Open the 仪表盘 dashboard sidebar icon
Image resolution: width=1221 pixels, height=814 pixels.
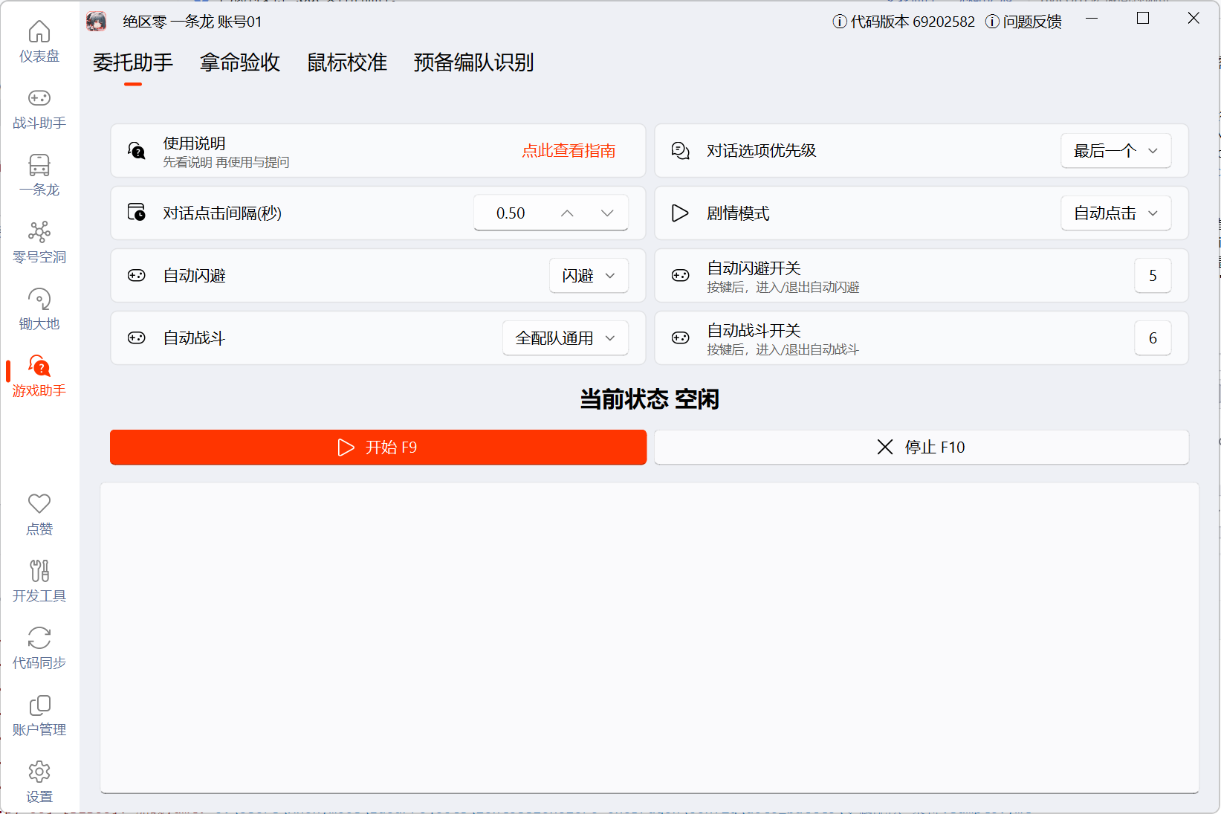pos(39,33)
